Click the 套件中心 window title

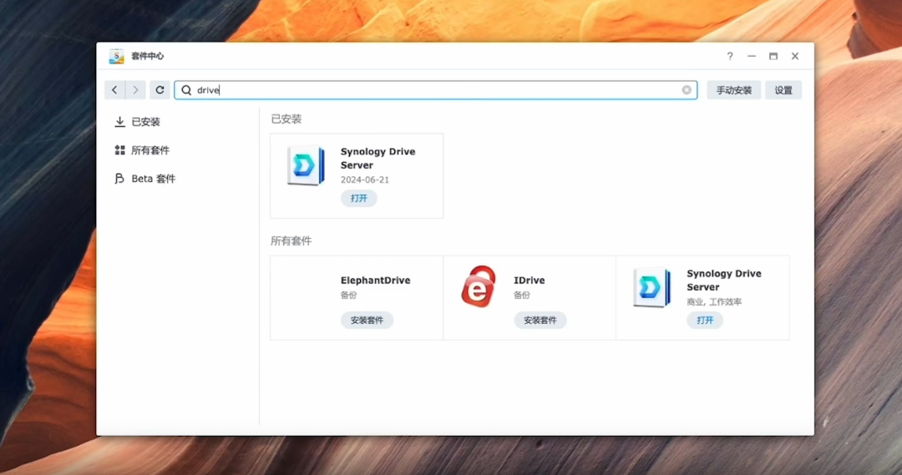pyautogui.click(x=147, y=56)
